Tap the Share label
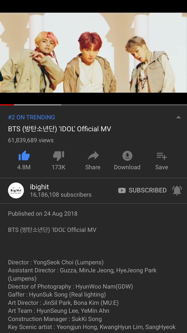Image resolution: width=187 pixels, height=333 pixels. pos(93,167)
